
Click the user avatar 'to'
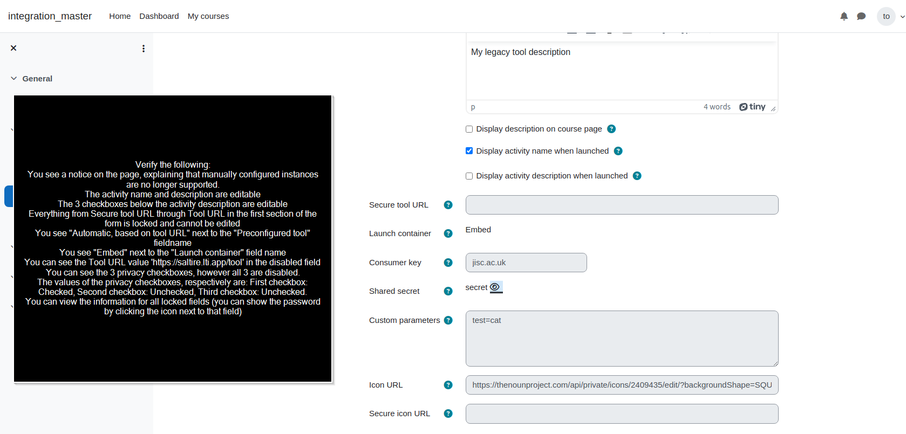coord(886,16)
